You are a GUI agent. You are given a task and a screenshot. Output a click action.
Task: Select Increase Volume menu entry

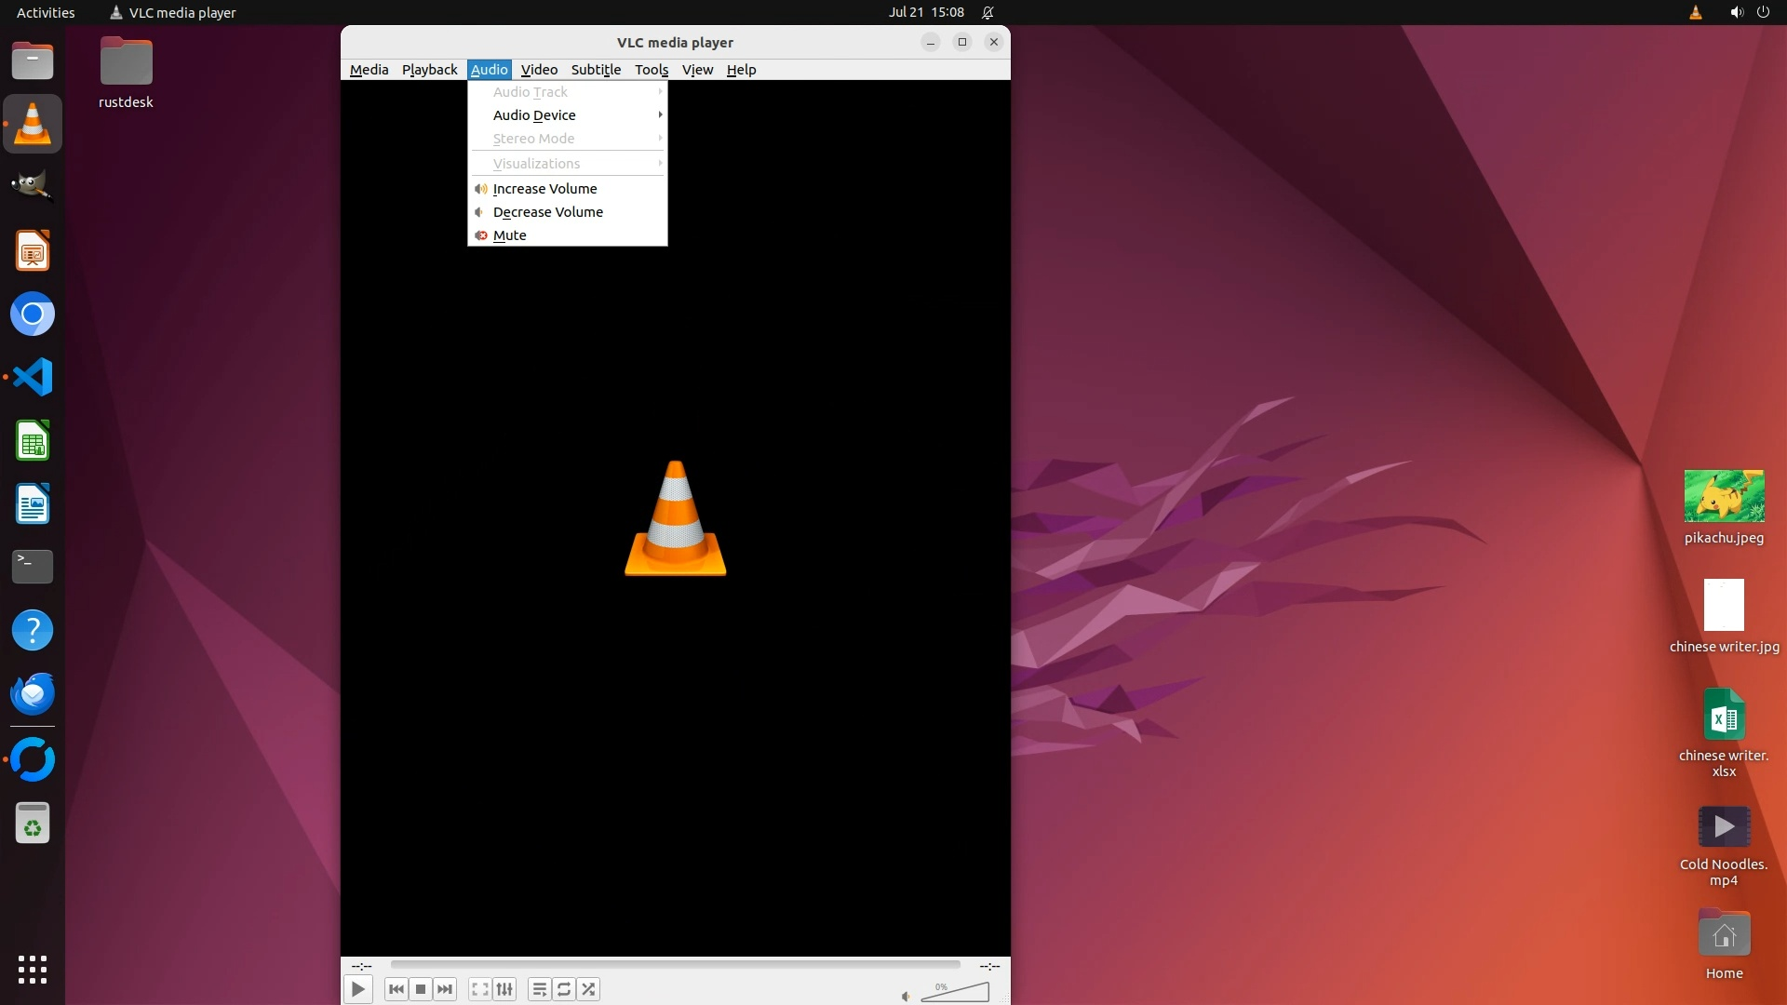[x=545, y=189]
